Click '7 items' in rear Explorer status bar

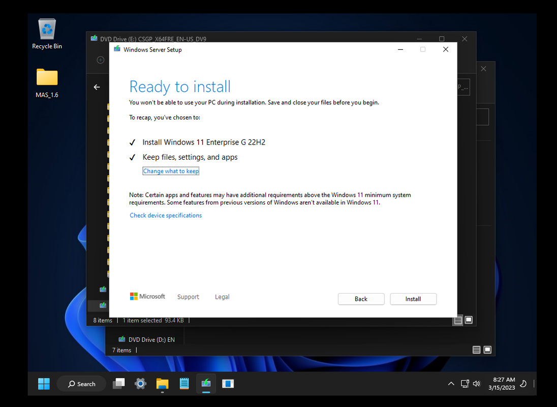point(121,350)
